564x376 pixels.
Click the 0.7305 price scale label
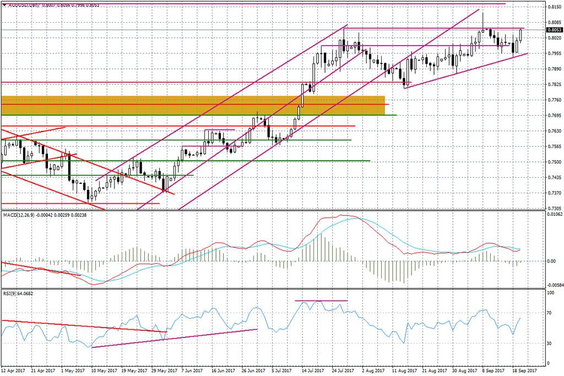[x=555, y=209]
